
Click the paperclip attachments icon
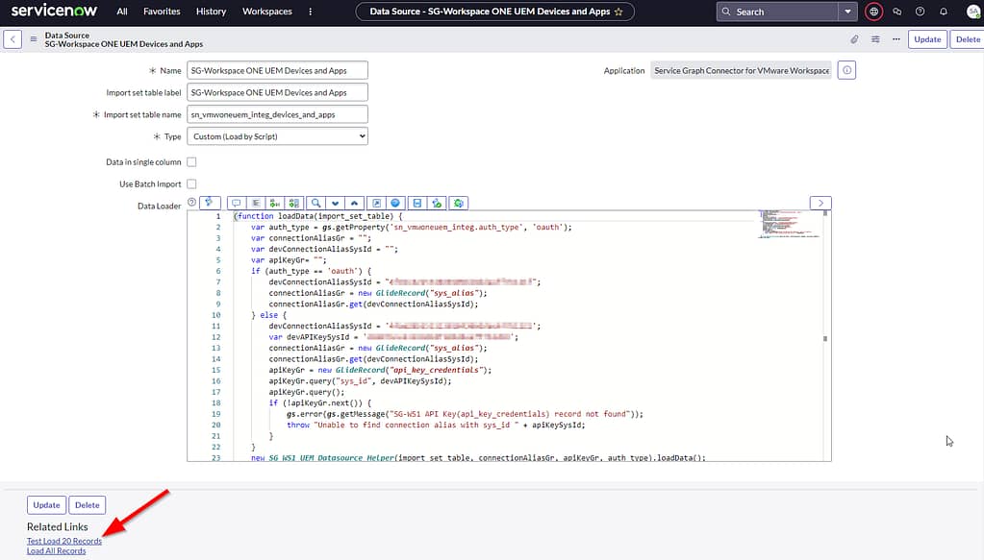854,39
